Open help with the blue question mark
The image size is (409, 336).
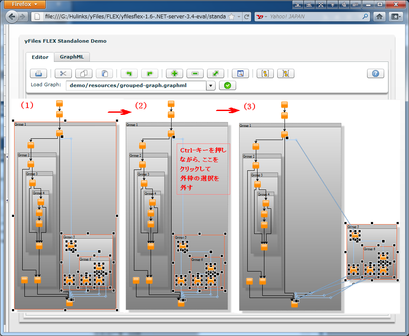coord(376,74)
